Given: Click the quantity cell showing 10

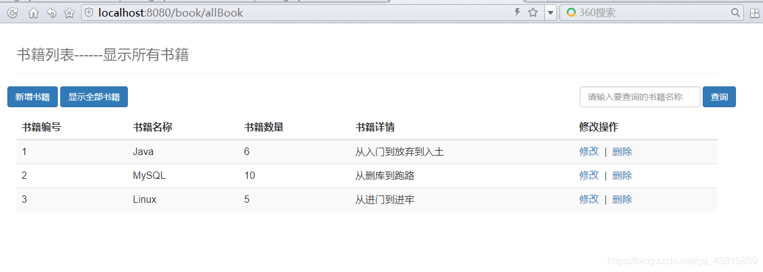Looking at the screenshot, I should 250,175.
